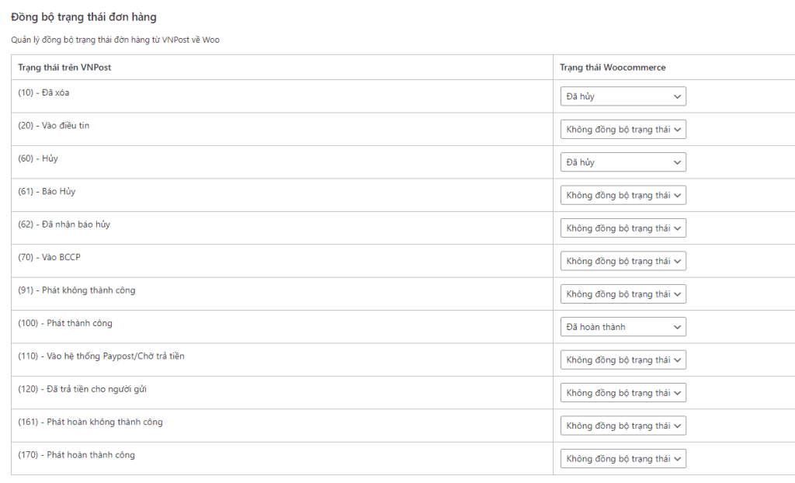795x483 pixels.
Task: Open the status dropdown for (60) Hủy
Action: point(623,162)
